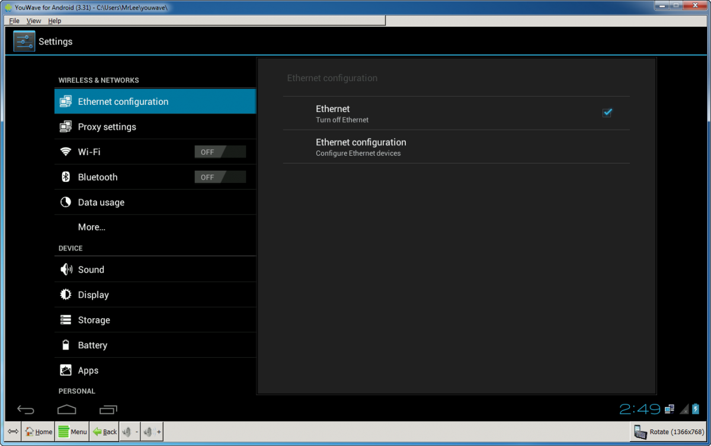Open the File menu
The image size is (711, 446).
pyautogui.click(x=14, y=21)
